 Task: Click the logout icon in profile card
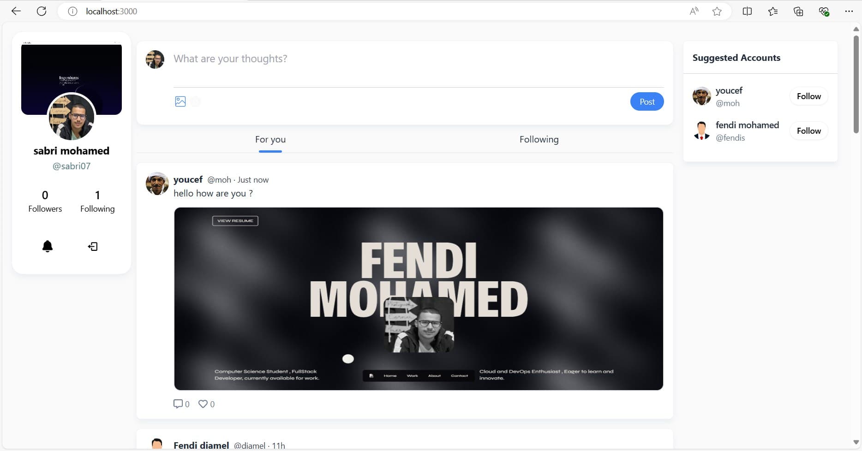coord(93,247)
